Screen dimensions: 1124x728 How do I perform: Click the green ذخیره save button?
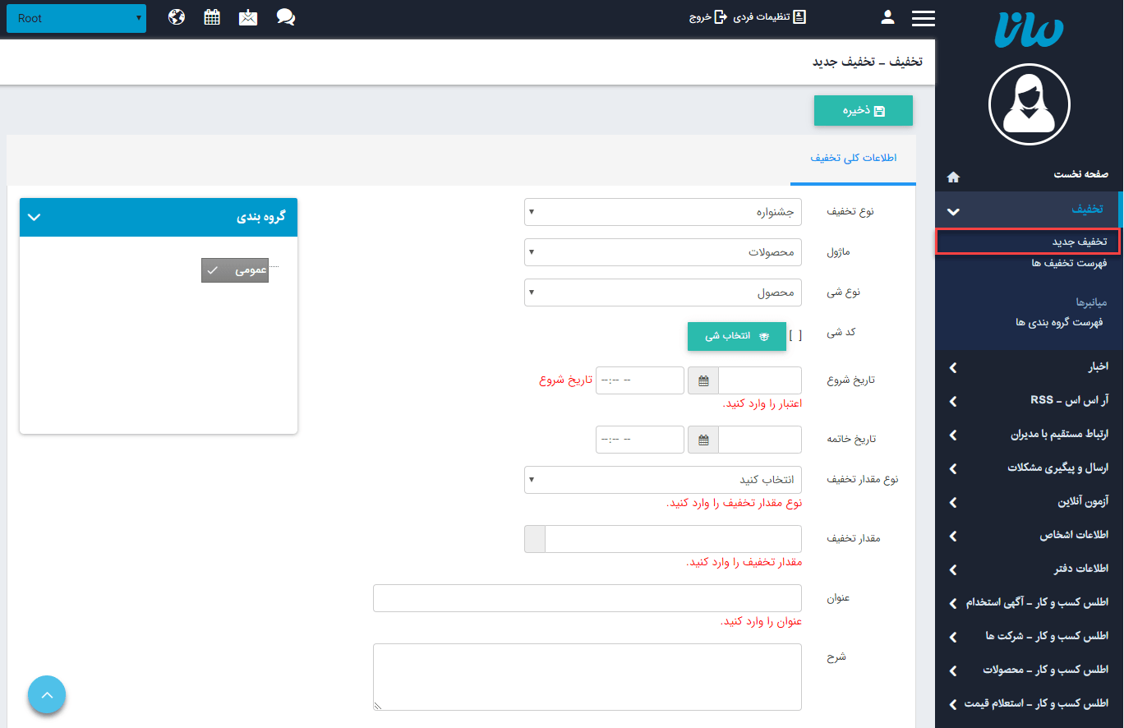(x=863, y=110)
